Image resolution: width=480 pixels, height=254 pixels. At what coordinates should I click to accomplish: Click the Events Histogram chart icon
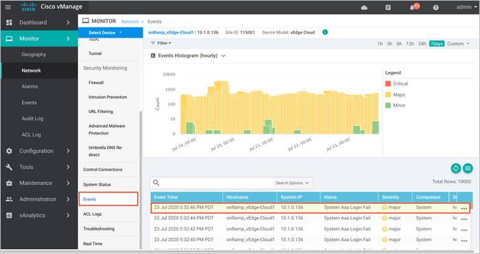(x=153, y=55)
